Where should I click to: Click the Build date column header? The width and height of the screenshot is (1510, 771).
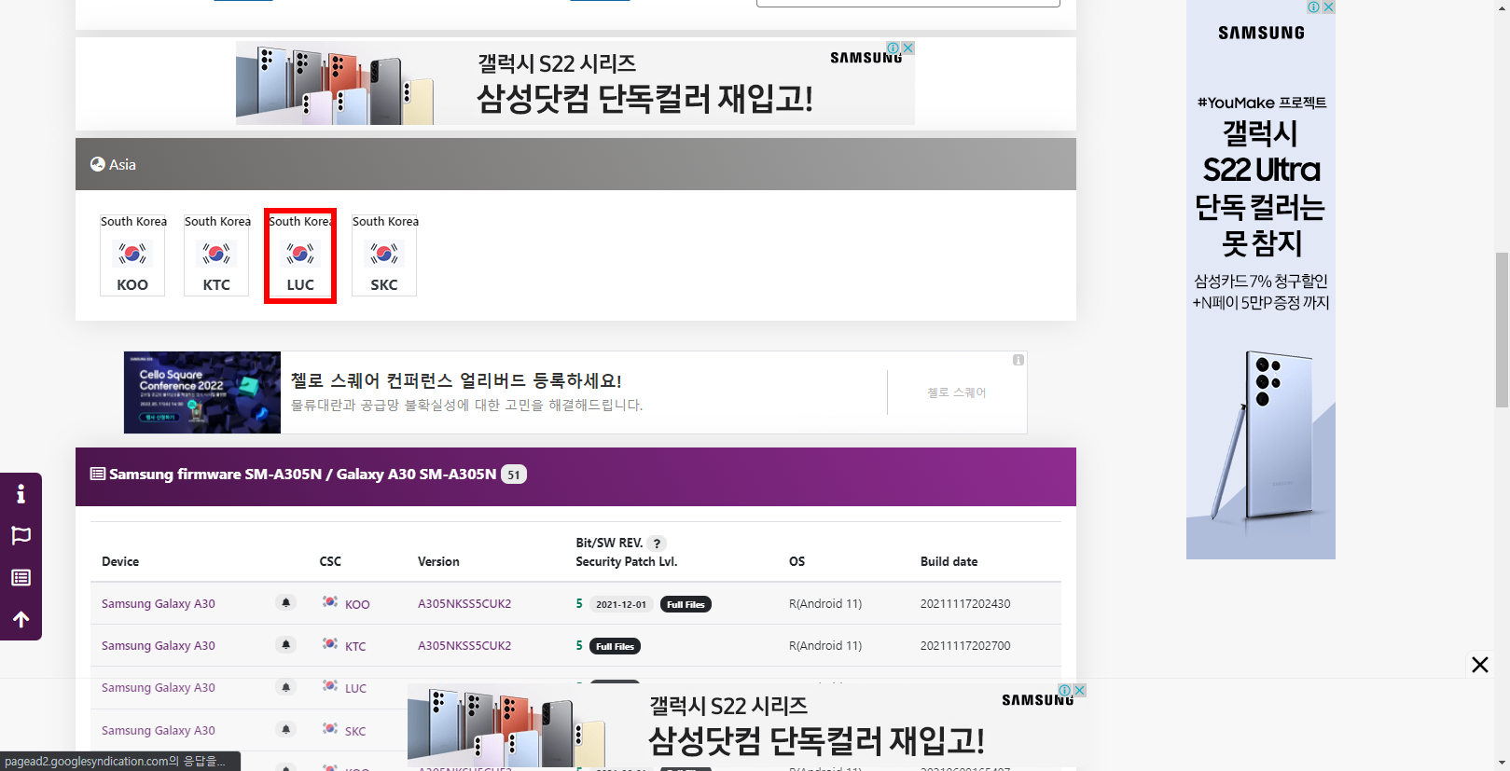pos(949,561)
